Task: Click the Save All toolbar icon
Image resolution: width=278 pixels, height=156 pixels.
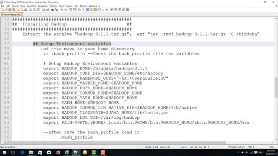Action: pos(14,10)
